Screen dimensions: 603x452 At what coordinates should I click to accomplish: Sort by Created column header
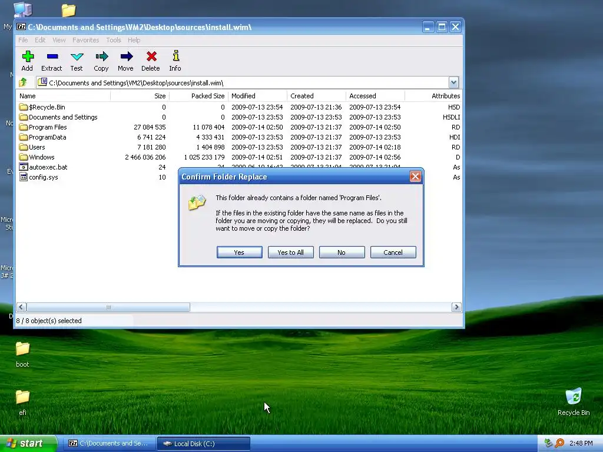tap(316, 96)
